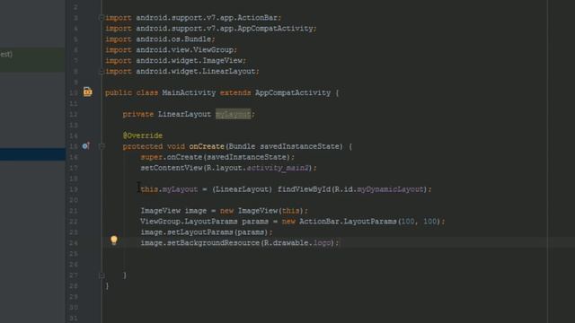The height and width of the screenshot is (323, 575).
Task: Click the logo drawable reference
Action: point(322,242)
